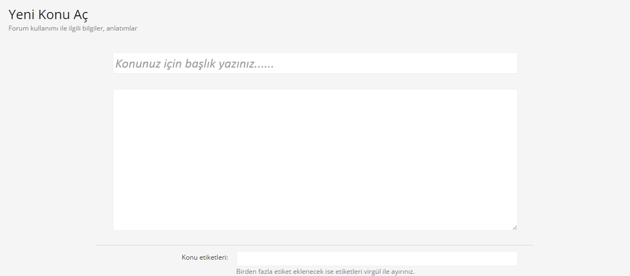630x276 pixels.
Task: Click the 'Yeni Konu Aç' heading
Action: pyautogui.click(x=48, y=15)
